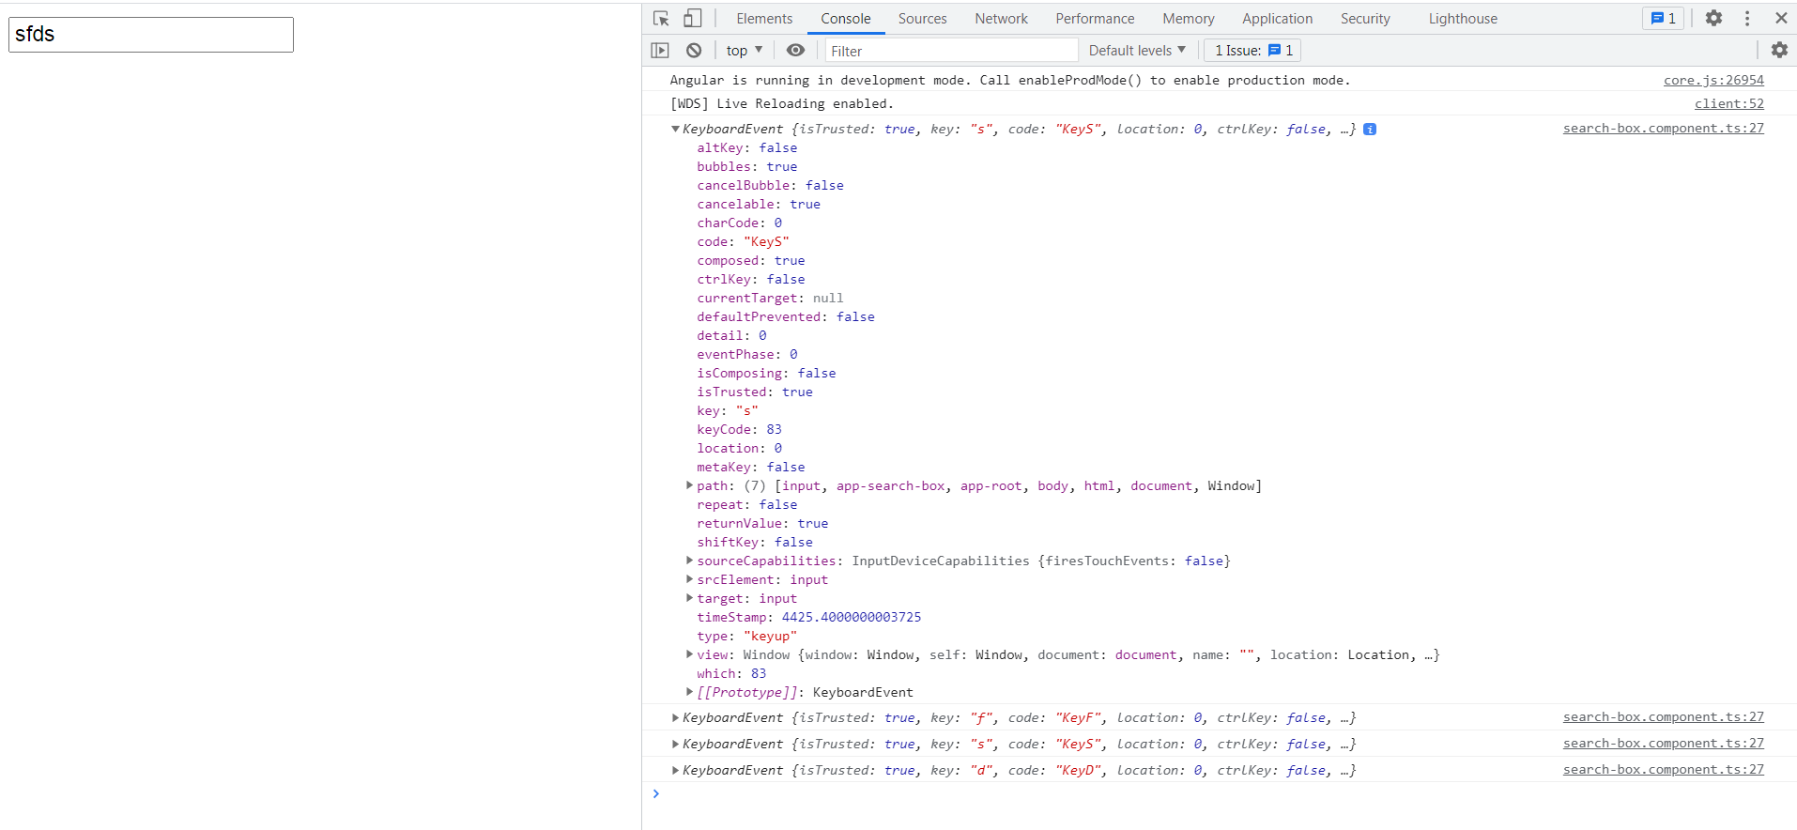Screen dimensions: 1797x830
Task: Focus the console Filter field
Action: (x=951, y=51)
